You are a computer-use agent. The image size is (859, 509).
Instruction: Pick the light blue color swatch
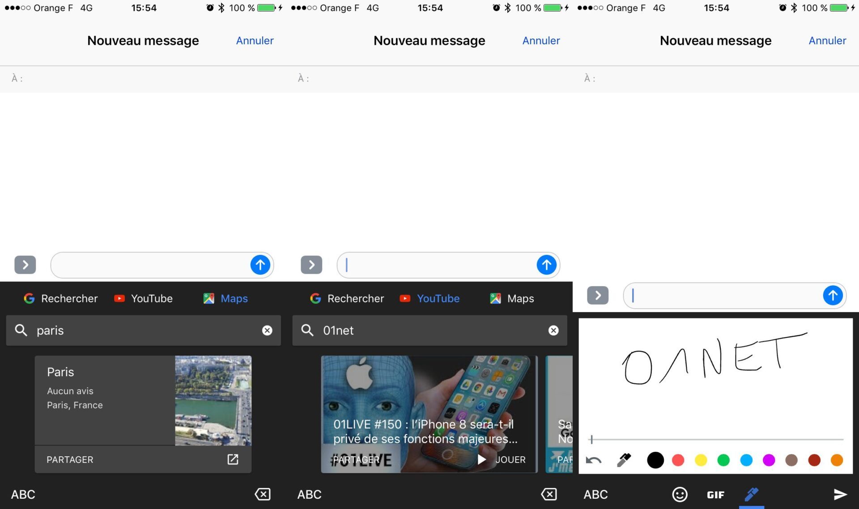[x=746, y=460]
